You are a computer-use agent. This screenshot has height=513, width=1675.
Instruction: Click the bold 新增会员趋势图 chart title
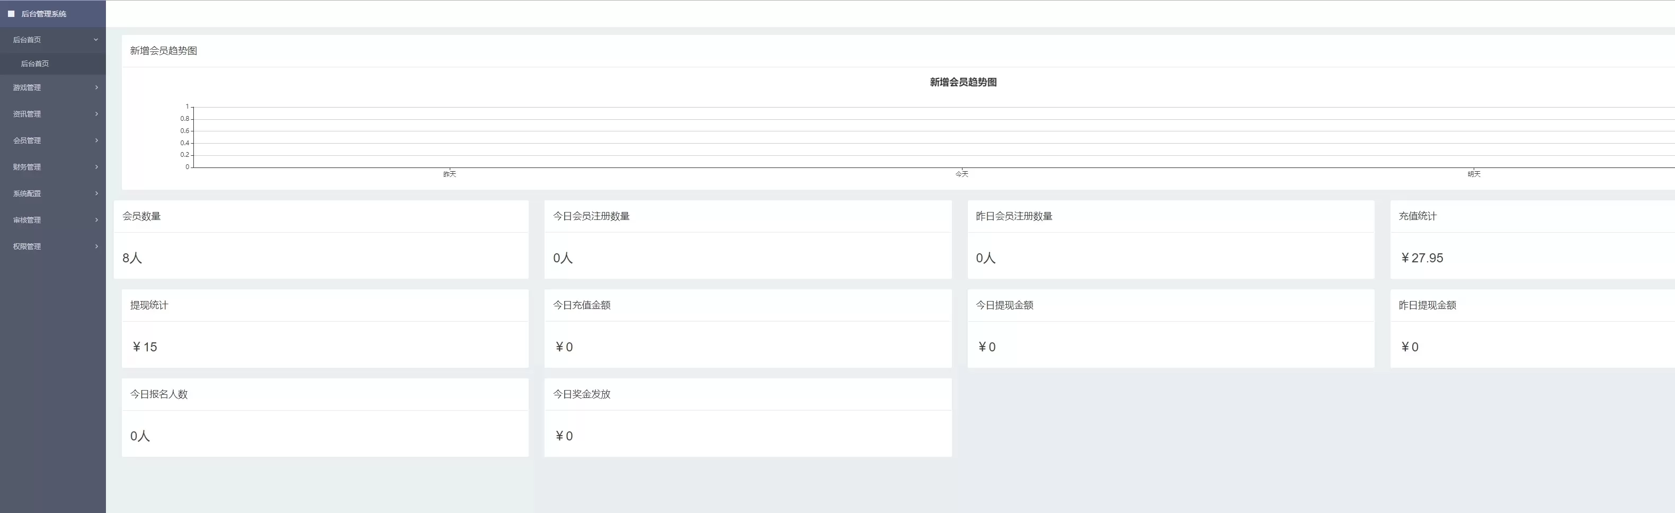[963, 83]
